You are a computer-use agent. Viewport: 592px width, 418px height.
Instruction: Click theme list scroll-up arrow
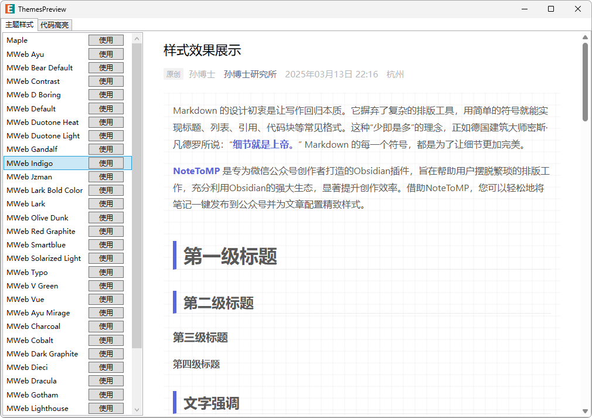click(137, 39)
